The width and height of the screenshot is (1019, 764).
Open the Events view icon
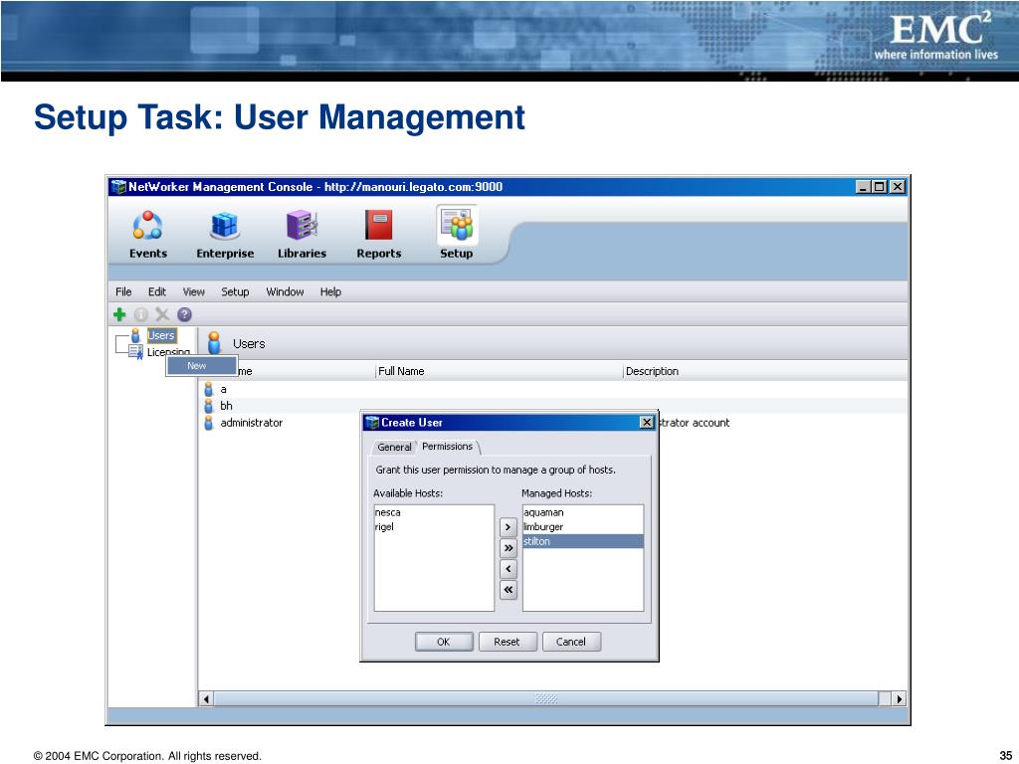148,226
